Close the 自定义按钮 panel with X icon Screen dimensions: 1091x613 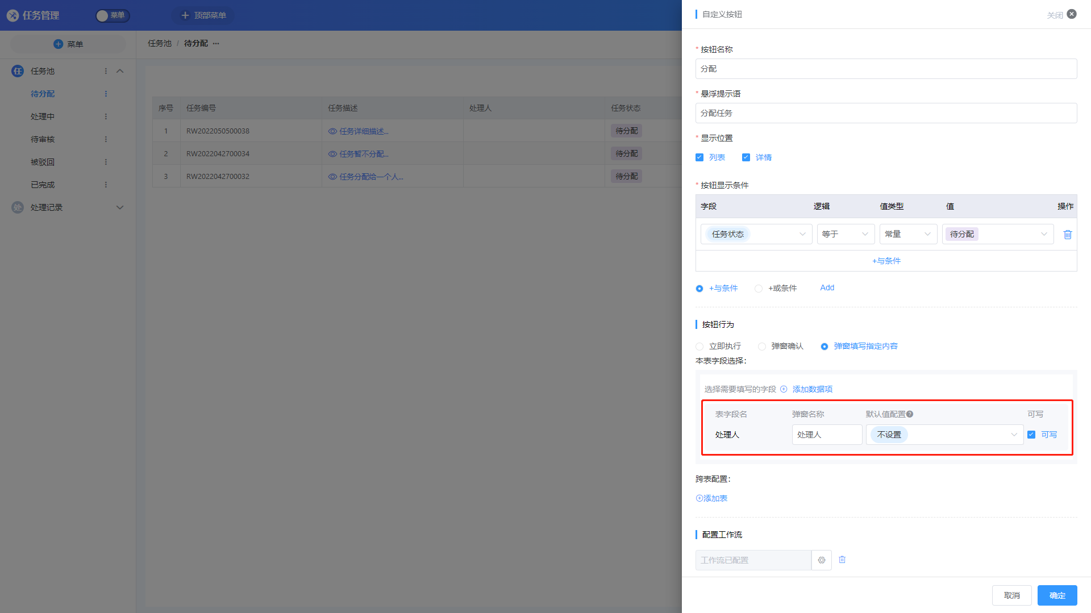[1072, 14]
